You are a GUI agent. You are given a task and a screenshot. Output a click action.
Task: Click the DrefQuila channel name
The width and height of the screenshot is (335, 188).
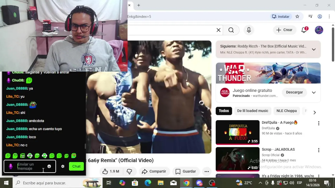[x=268, y=128]
